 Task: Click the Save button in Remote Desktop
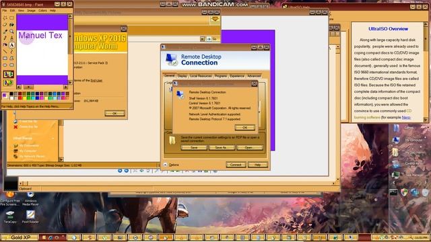[x=194, y=148]
